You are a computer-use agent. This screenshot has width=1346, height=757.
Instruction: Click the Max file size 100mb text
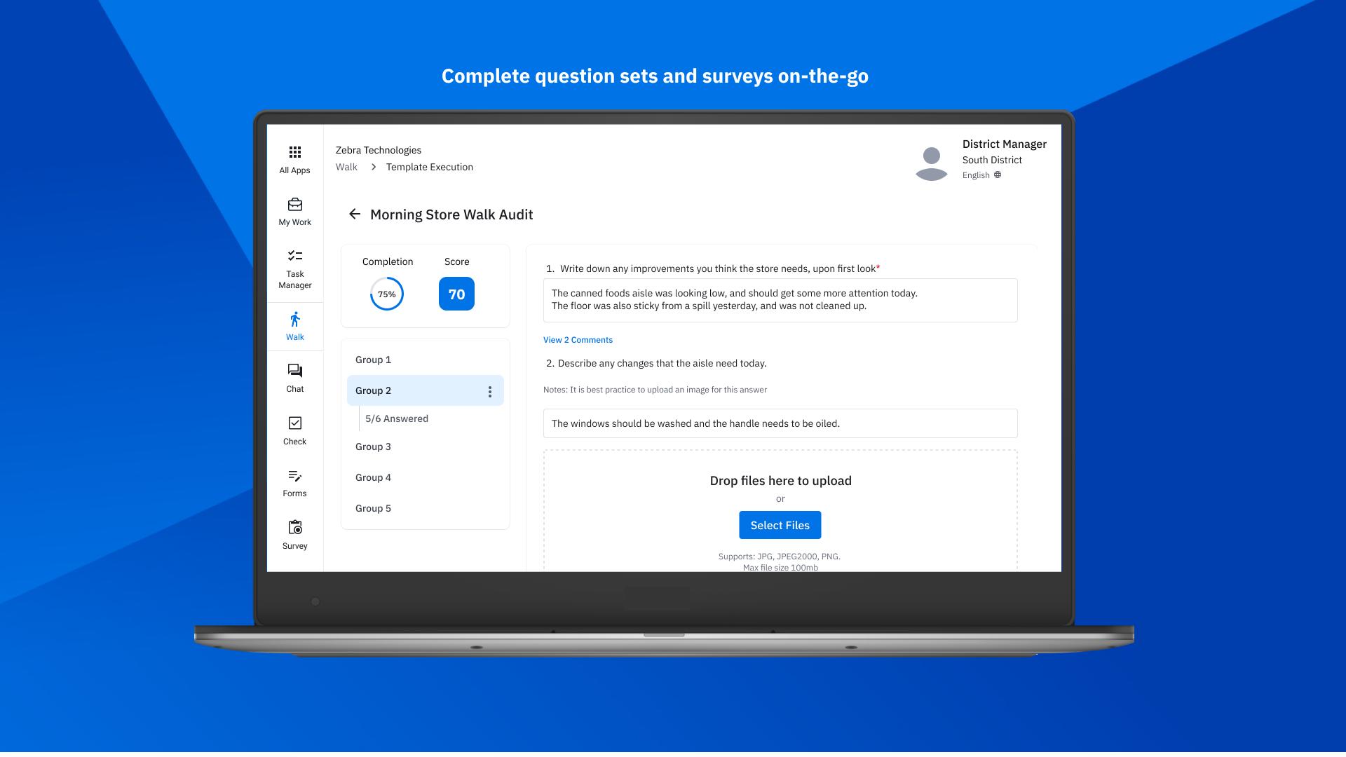(780, 567)
